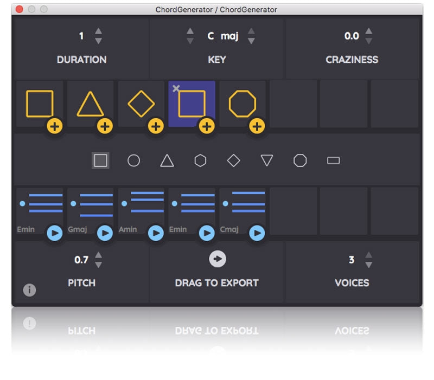The height and width of the screenshot is (380, 434).
Task: Increase Voices with the up arrow
Action: click(x=368, y=255)
